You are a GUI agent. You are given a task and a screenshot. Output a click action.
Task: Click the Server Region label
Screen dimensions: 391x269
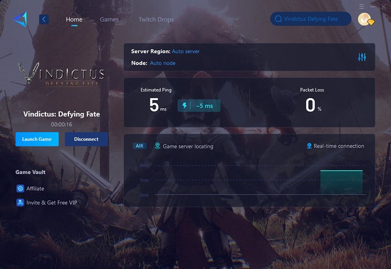[x=151, y=51]
